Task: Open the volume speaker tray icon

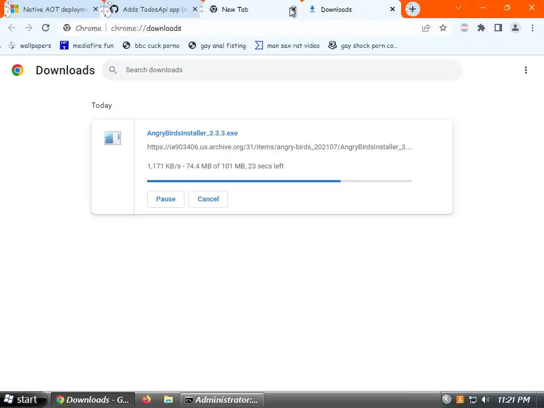Action: (x=486, y=399)
